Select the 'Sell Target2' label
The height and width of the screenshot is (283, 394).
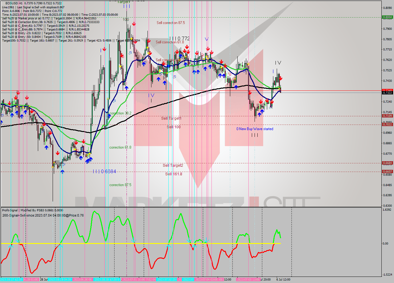(x=173, y=165)
